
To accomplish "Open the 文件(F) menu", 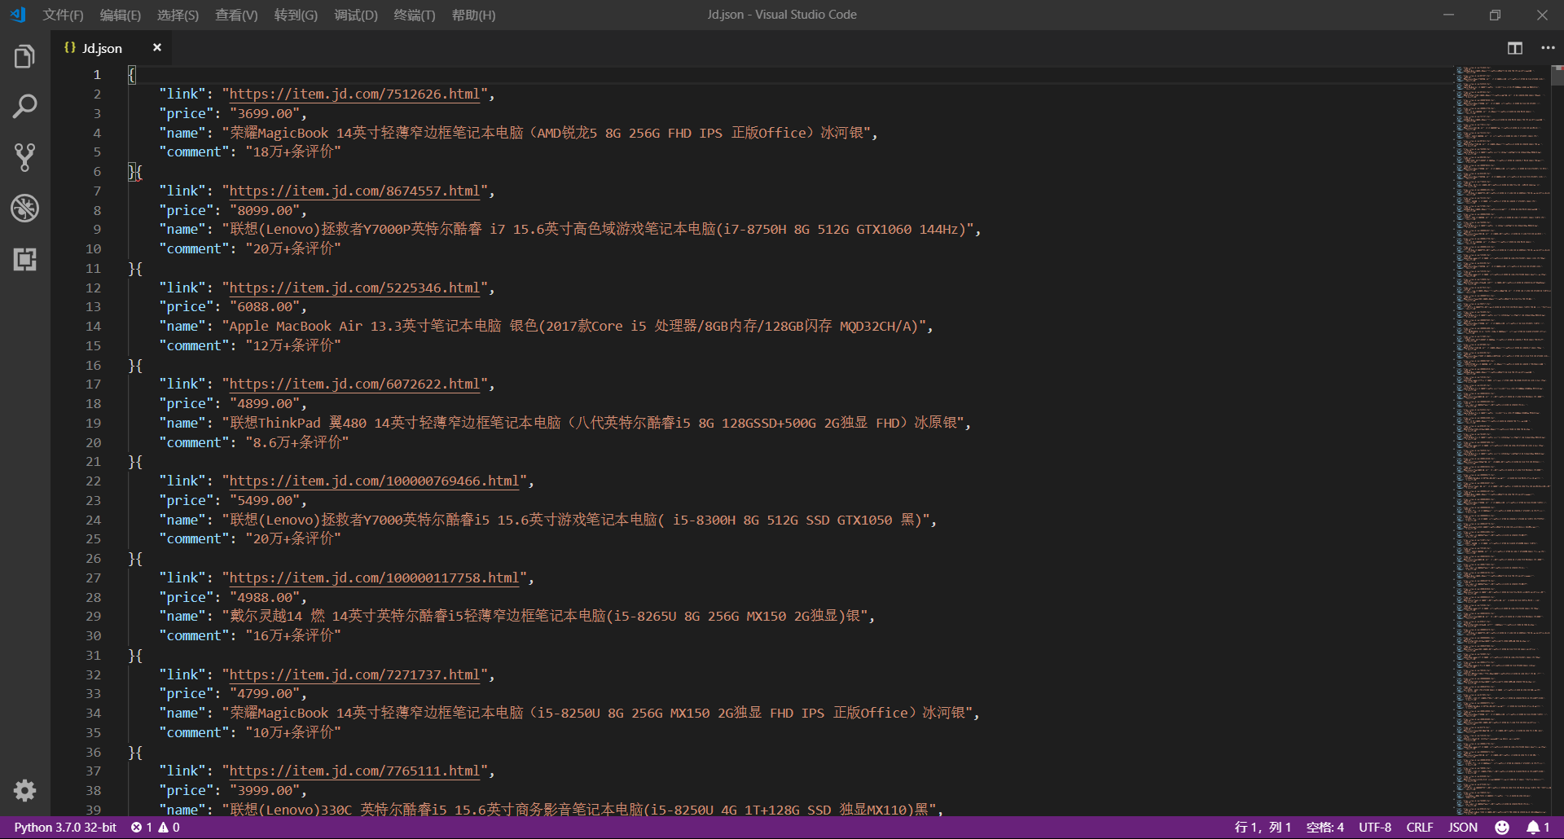I will pos(63,15).
